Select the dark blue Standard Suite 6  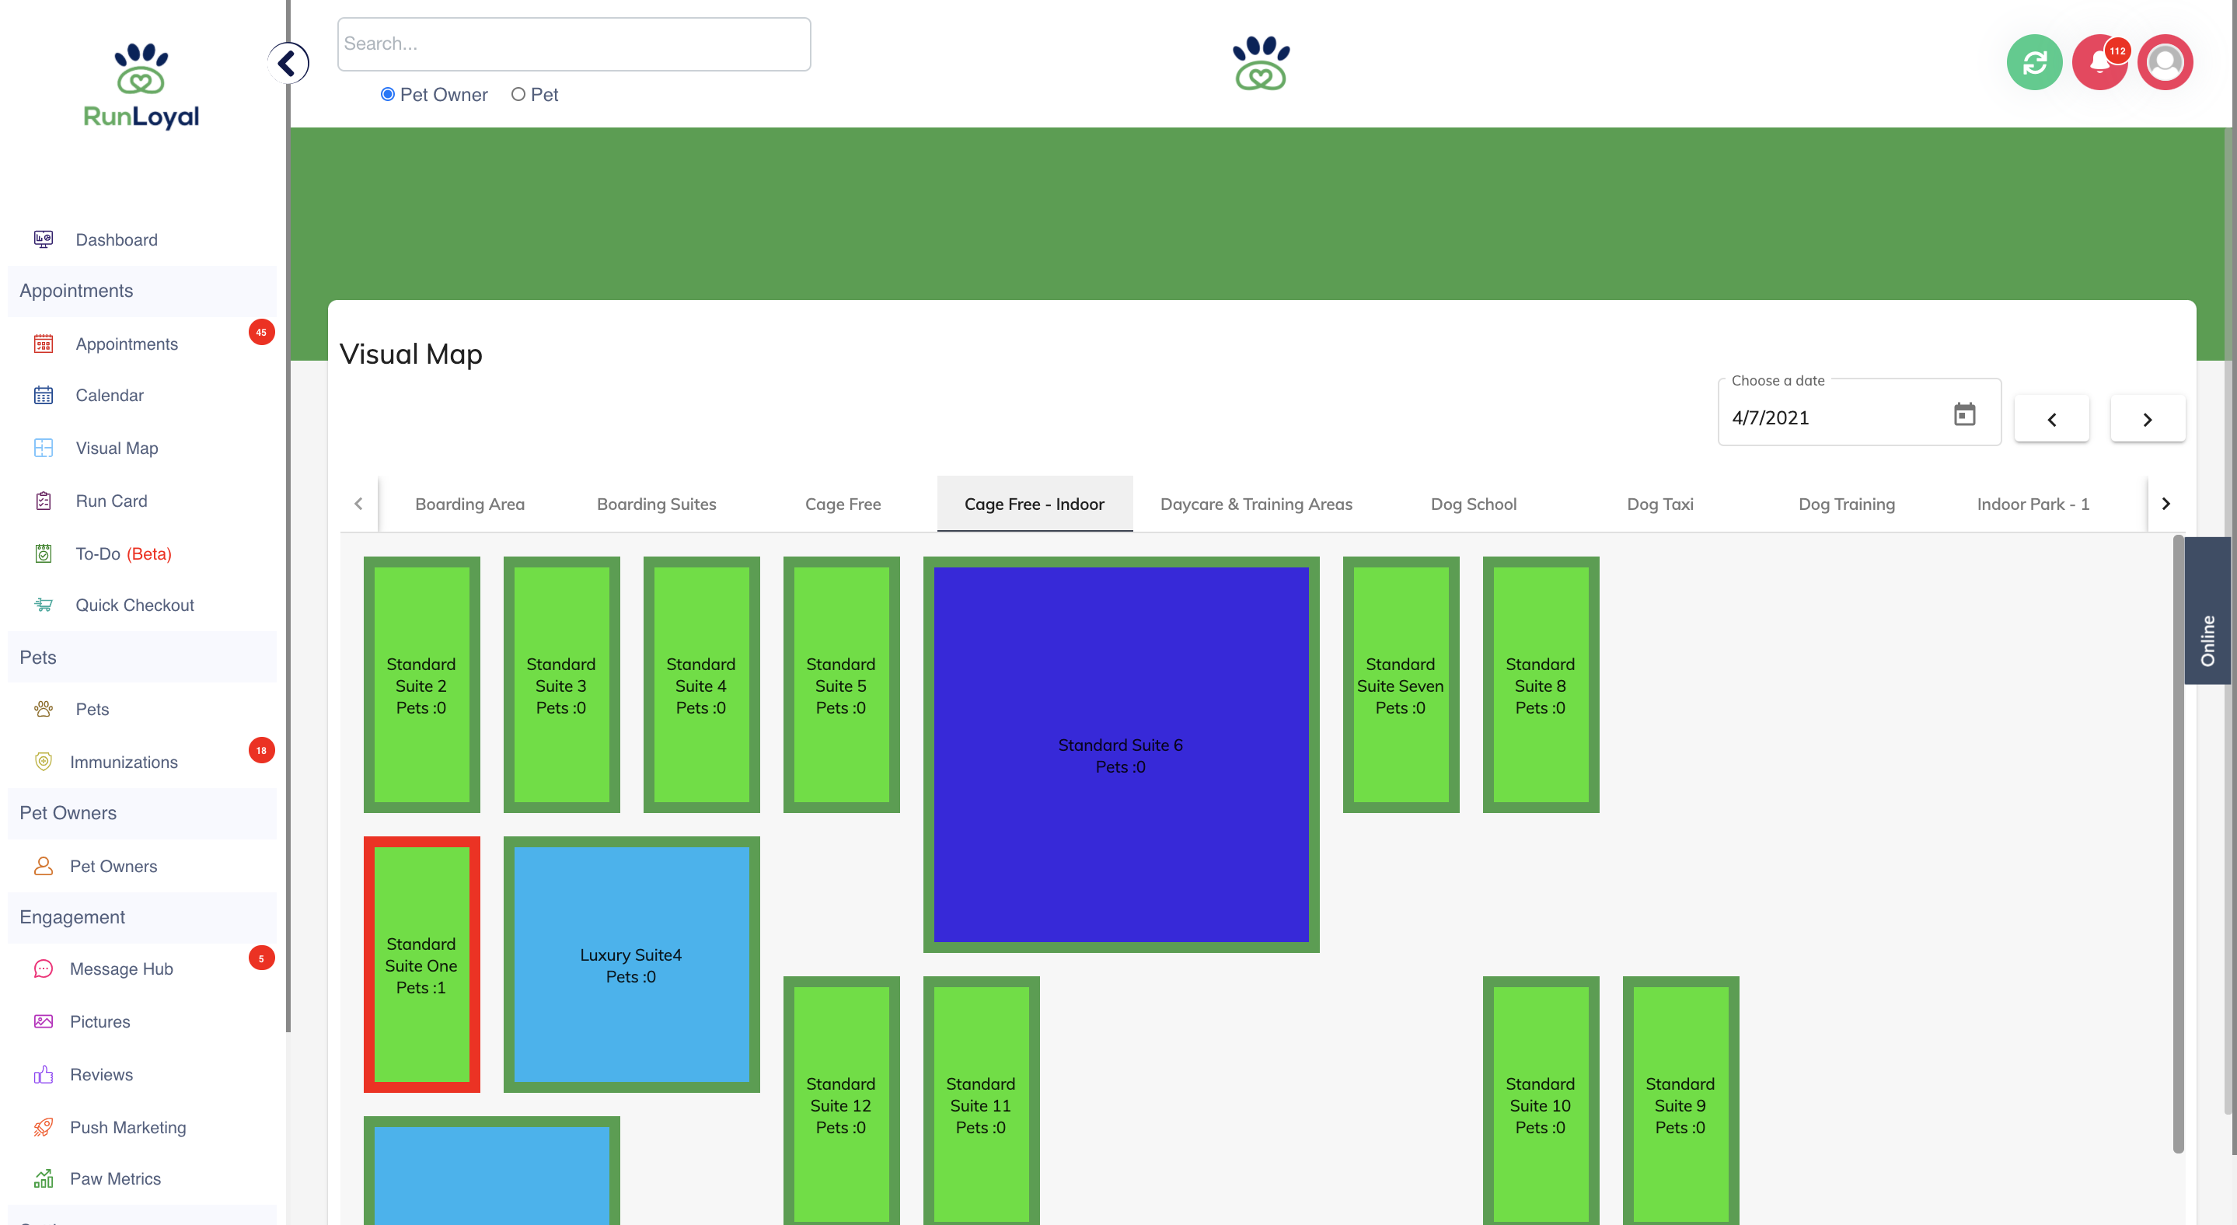point(1120,754)
